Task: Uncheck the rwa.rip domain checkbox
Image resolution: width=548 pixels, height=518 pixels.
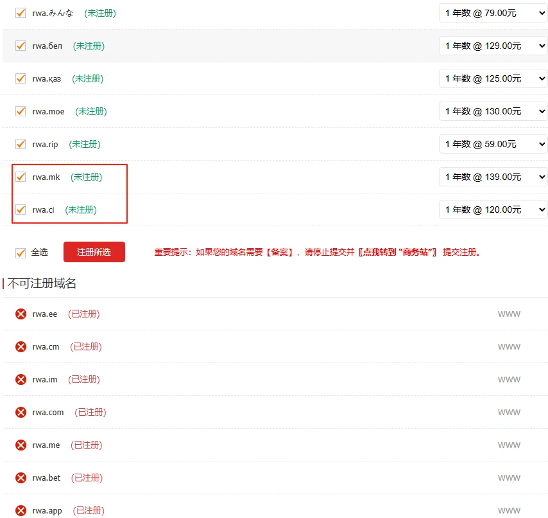Action: [x=21, y=144]
